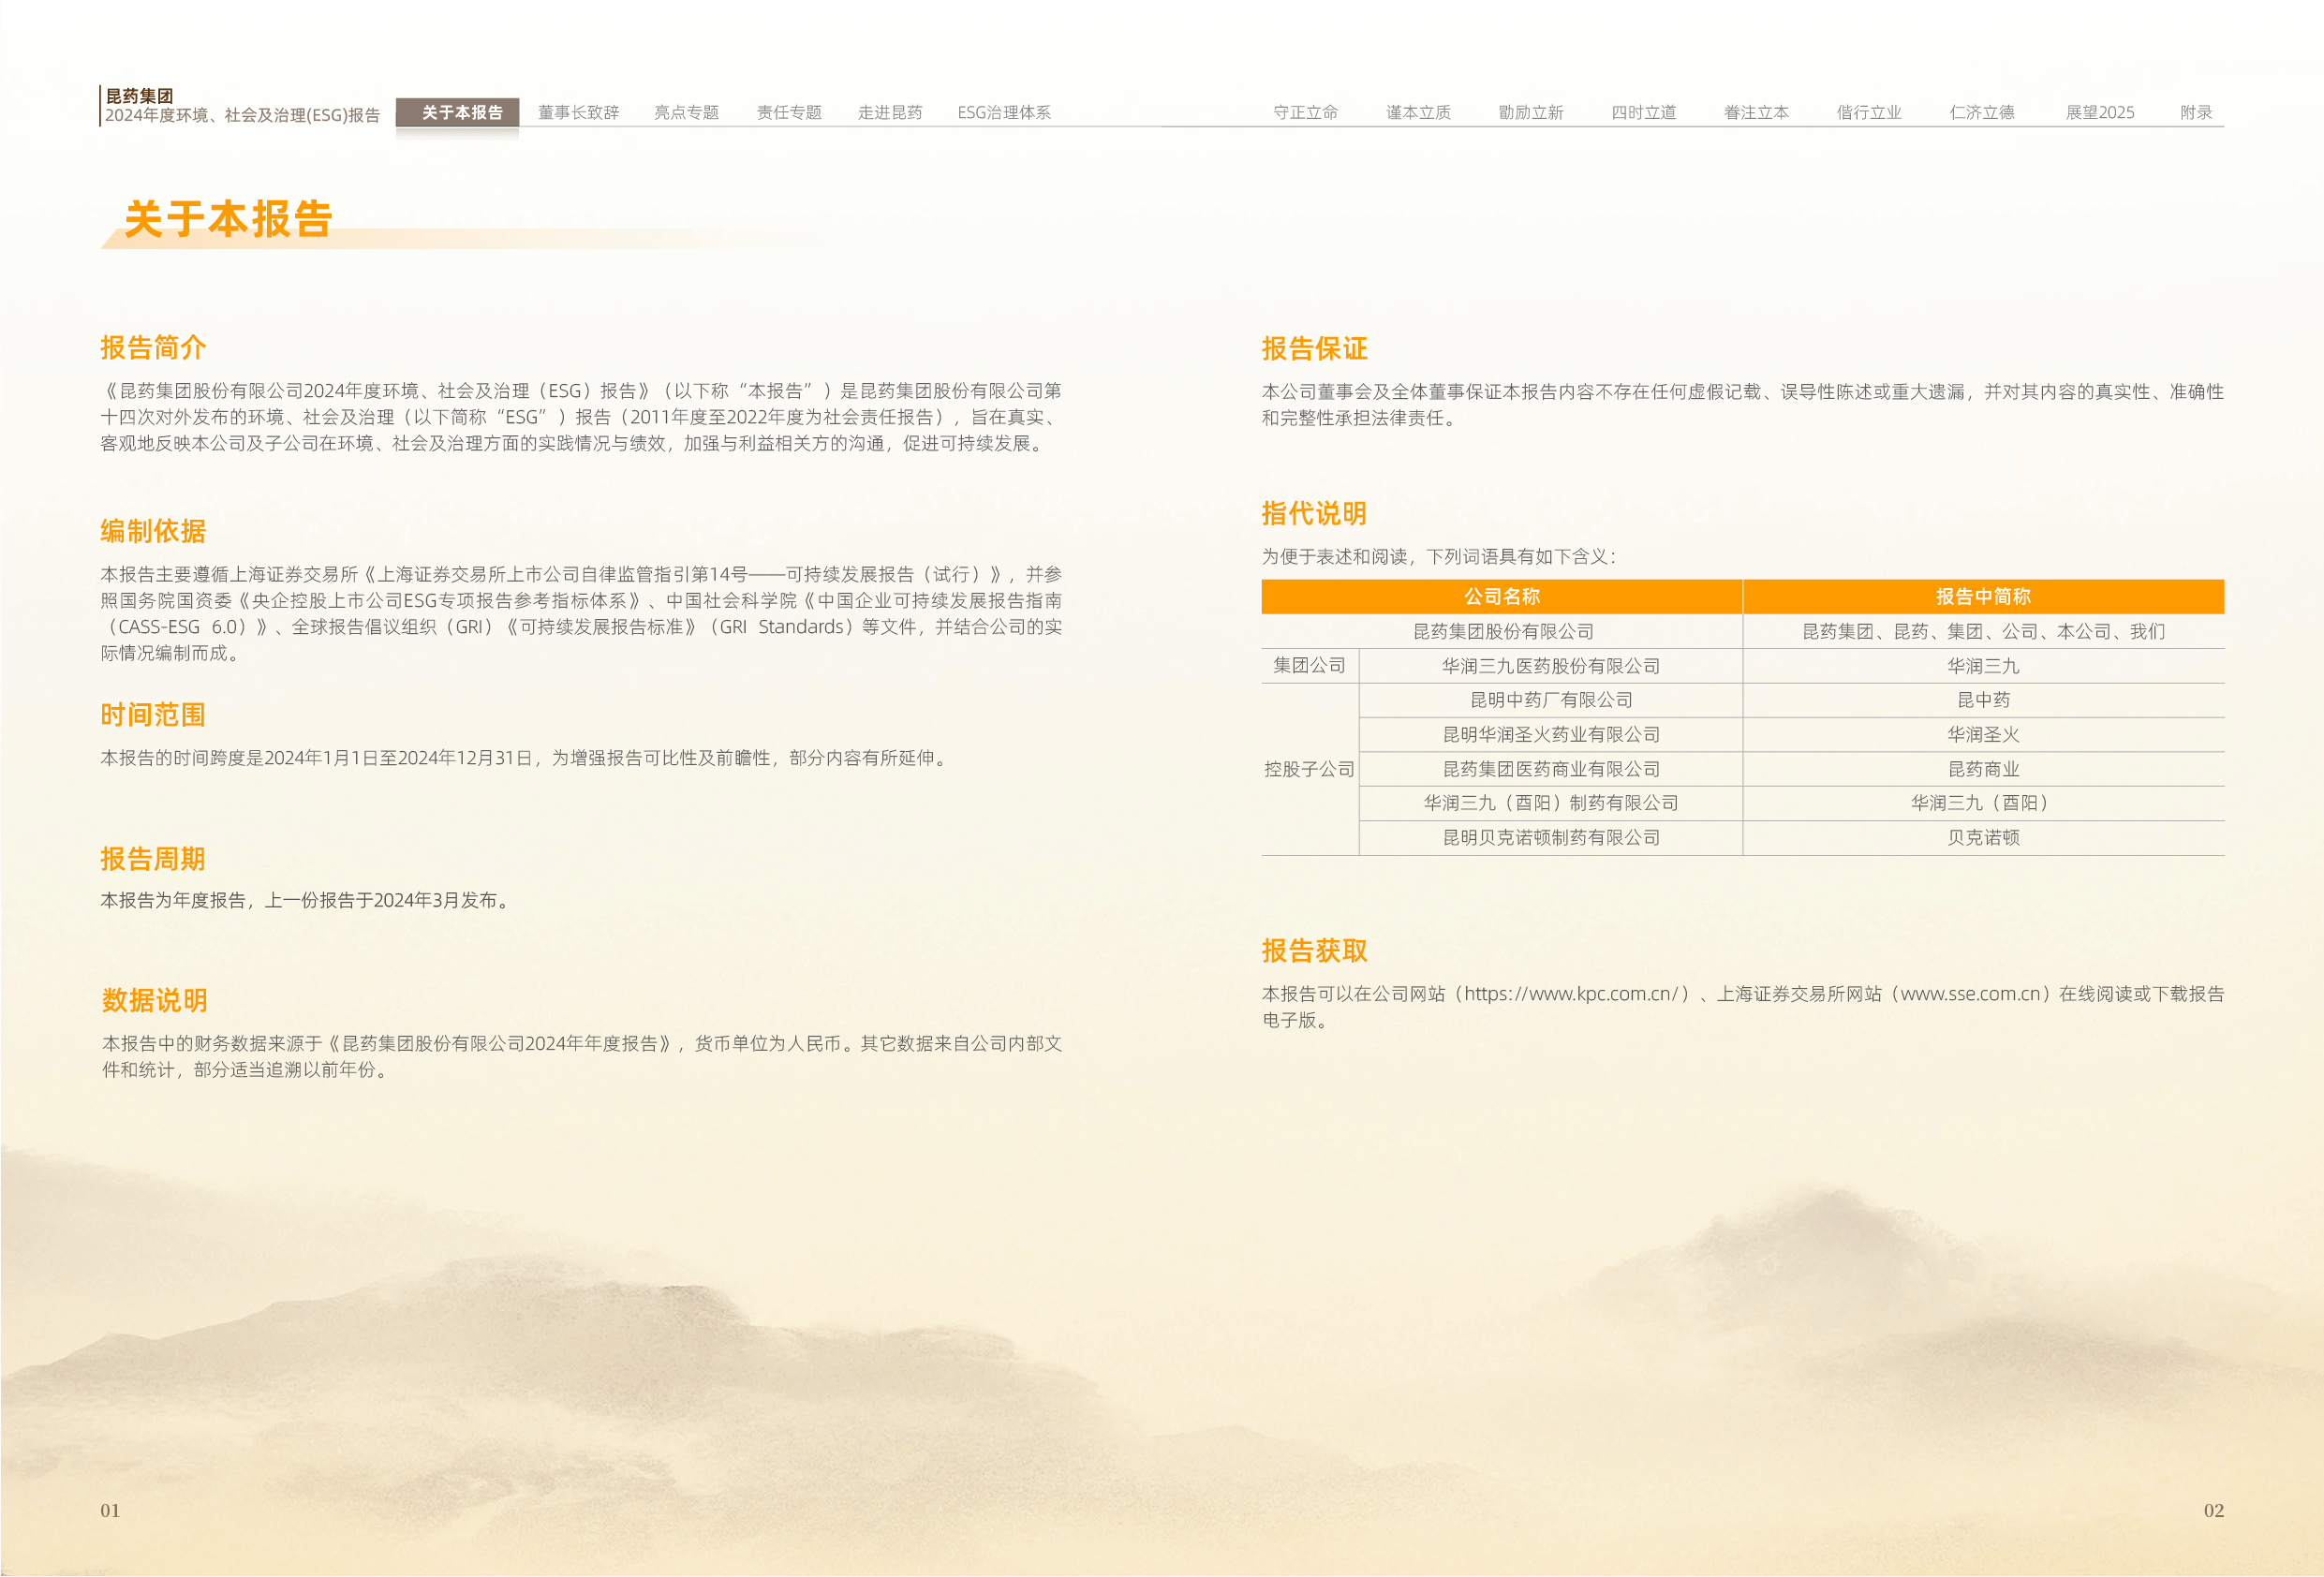
Task: Open the 展望2025 tab
Action: pyautogui.click(x=2099, y=112)
